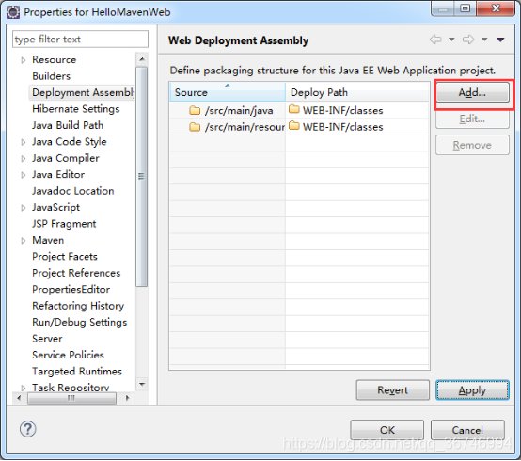Expand the Maven tree node
Image resolution: width=521 pixels, height=461 pixels.
point(24,241)
